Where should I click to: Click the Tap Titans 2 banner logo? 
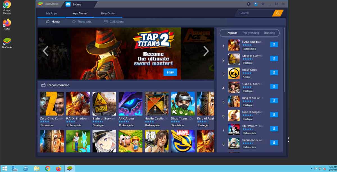(x=154, y=39)
